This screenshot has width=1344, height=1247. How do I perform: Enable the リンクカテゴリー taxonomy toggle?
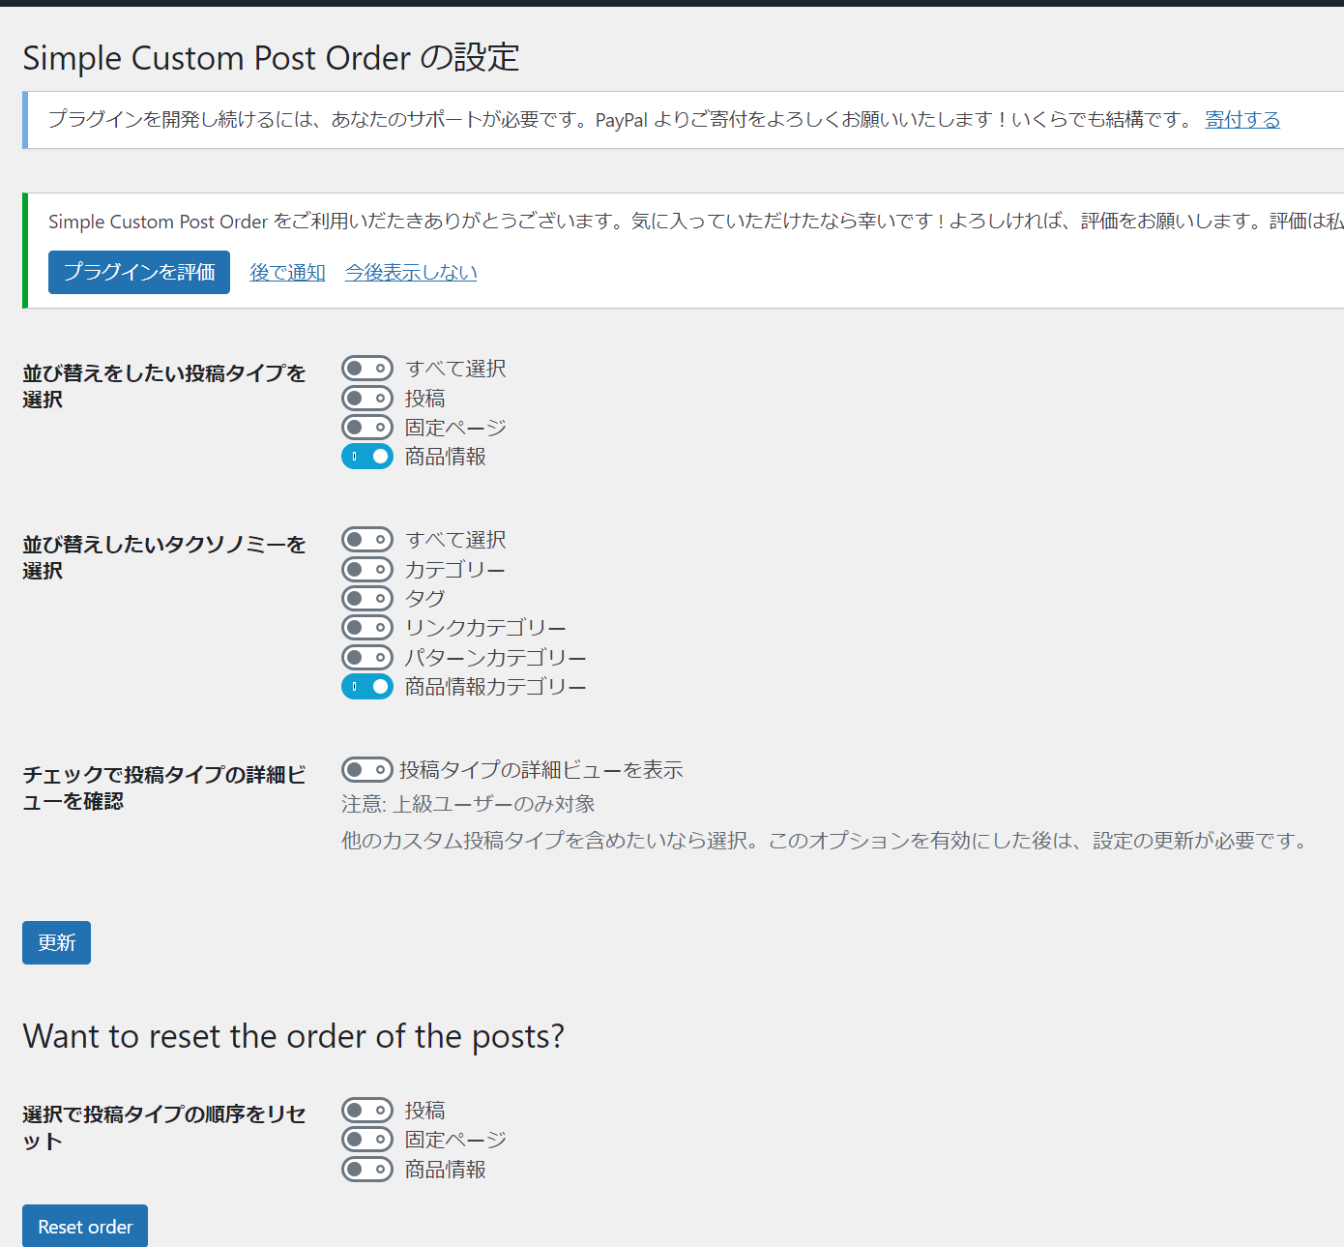[367, 627]
